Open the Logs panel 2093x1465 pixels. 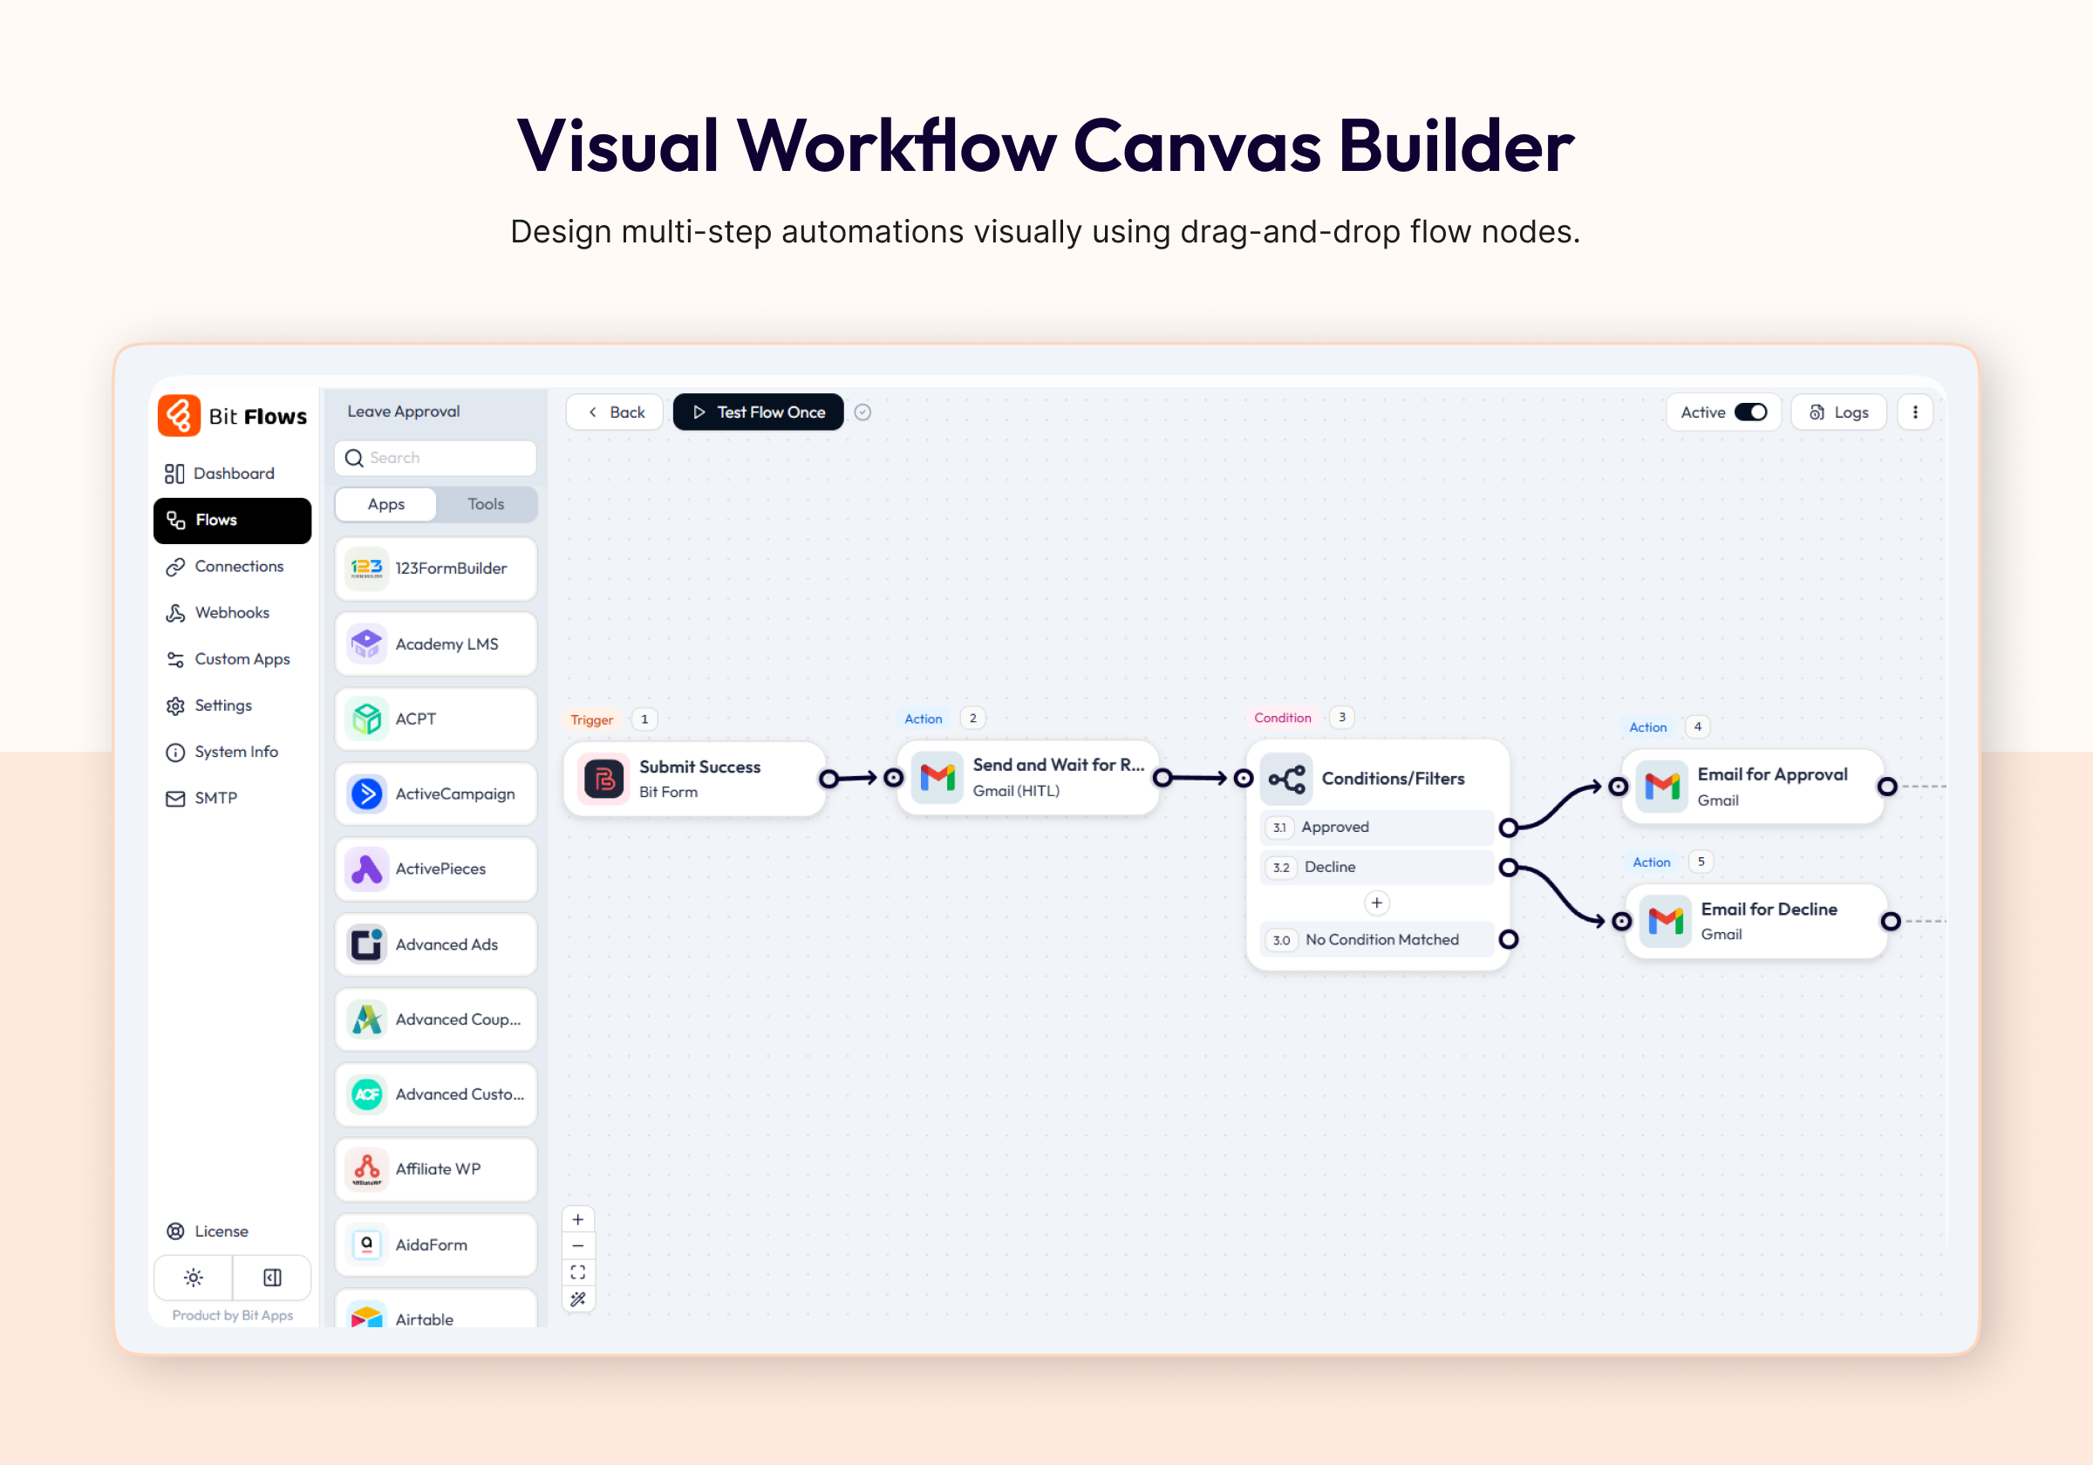pyautogui.click(x=1838, y=412)
